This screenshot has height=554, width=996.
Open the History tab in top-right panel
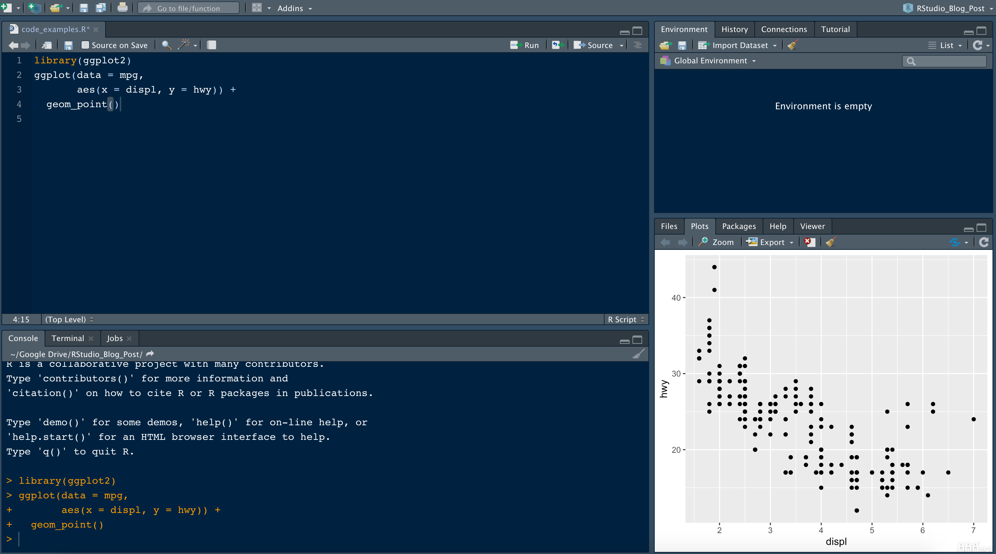tap(733, 29)
